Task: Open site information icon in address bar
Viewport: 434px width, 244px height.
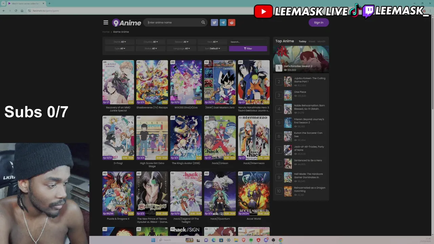Action: pyautogui.click(x=29, y=11)
